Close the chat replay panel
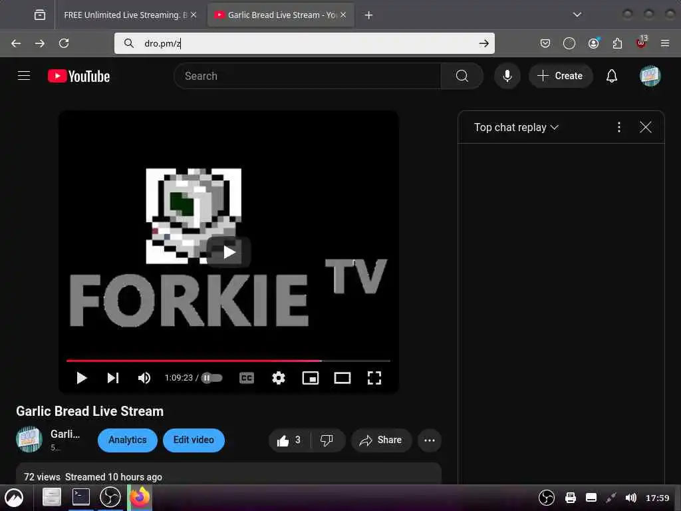The image size is (681, 511). point(645,127)
